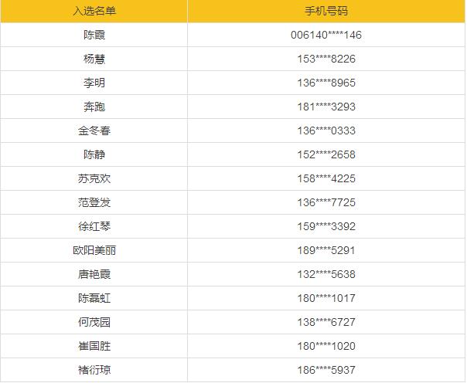This screenshot has width=467, height=383.
Task: Click phone number 180****1017
Action: [x=326, y=298]
